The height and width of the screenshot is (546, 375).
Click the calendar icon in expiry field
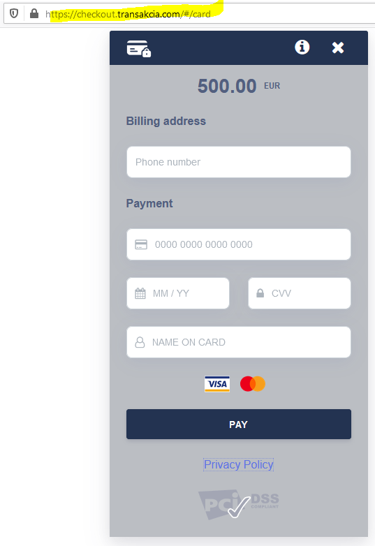140,293
